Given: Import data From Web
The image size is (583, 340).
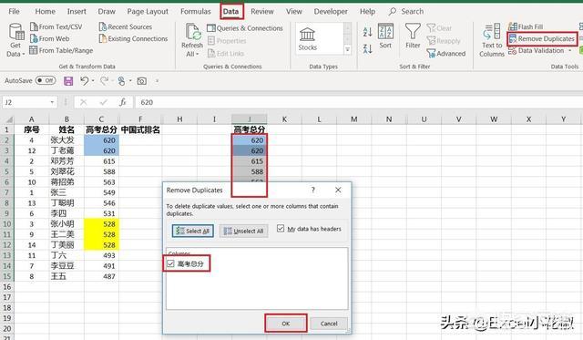Looking at the screenshot, I should click(49, 38).
